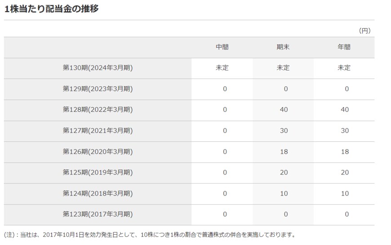This screenshot has height=245, width=391.
Task: Click the 期末 value 18 for 第126期
Action: (283, 152)
